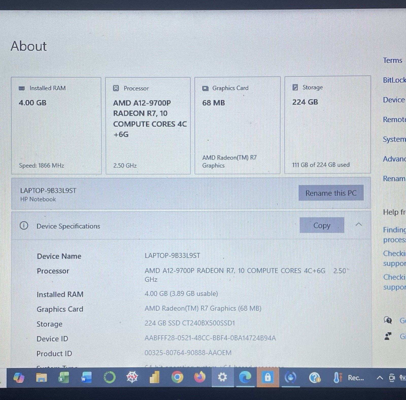The image size is (406, 400).
Task: Open the weather thermometer widget on taskbar
Action: tap(338, 378)
